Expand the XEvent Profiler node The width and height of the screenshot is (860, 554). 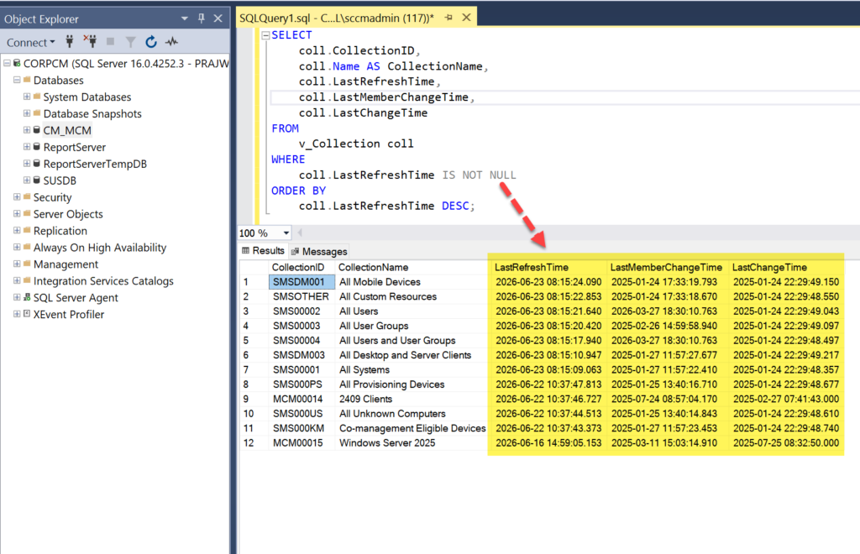pyautogui.click(x=17, y=314)
